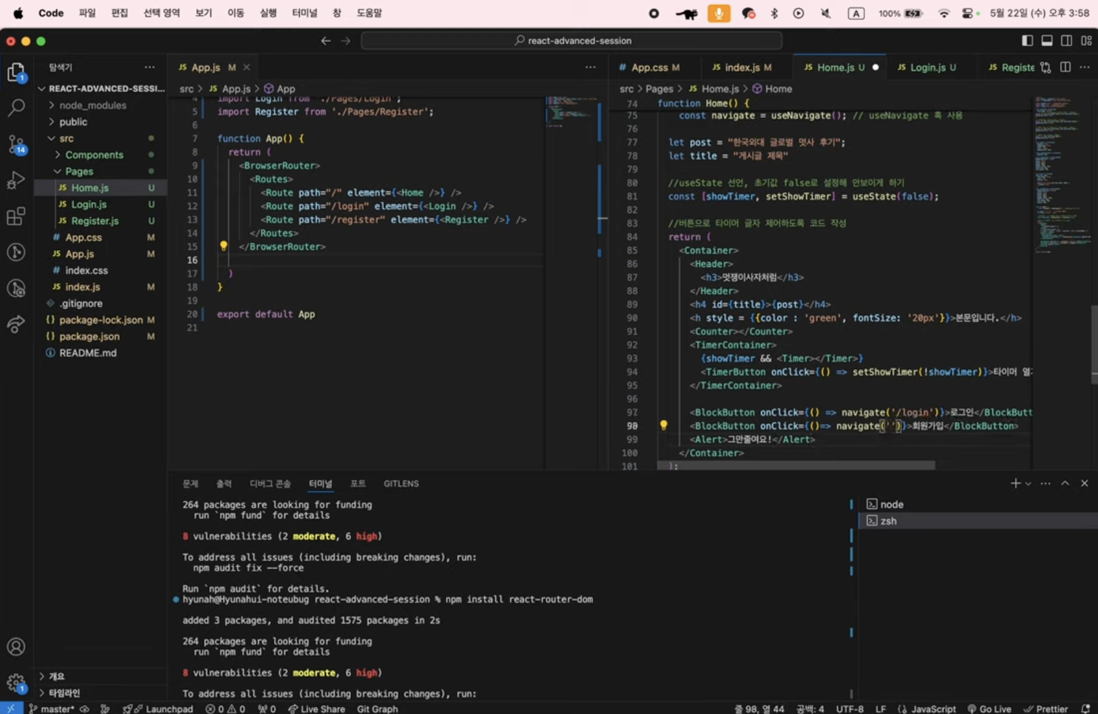1098x714 pixels.
Task: Toggle the bottom panel visibility
Action: tap(1047, 41)
